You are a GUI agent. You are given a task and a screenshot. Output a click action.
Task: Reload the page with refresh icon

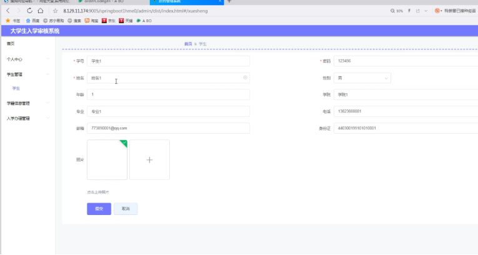(29, 11)
